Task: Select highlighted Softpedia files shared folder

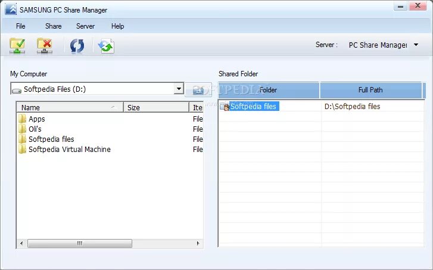Action: 253,107
